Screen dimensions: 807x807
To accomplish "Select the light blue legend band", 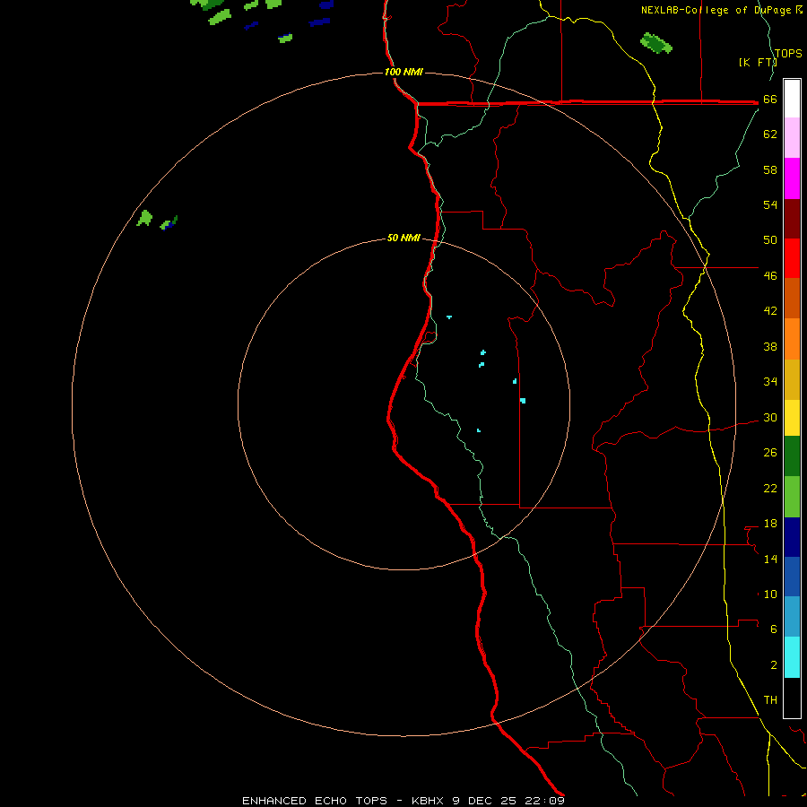I will tap(792, 616).
